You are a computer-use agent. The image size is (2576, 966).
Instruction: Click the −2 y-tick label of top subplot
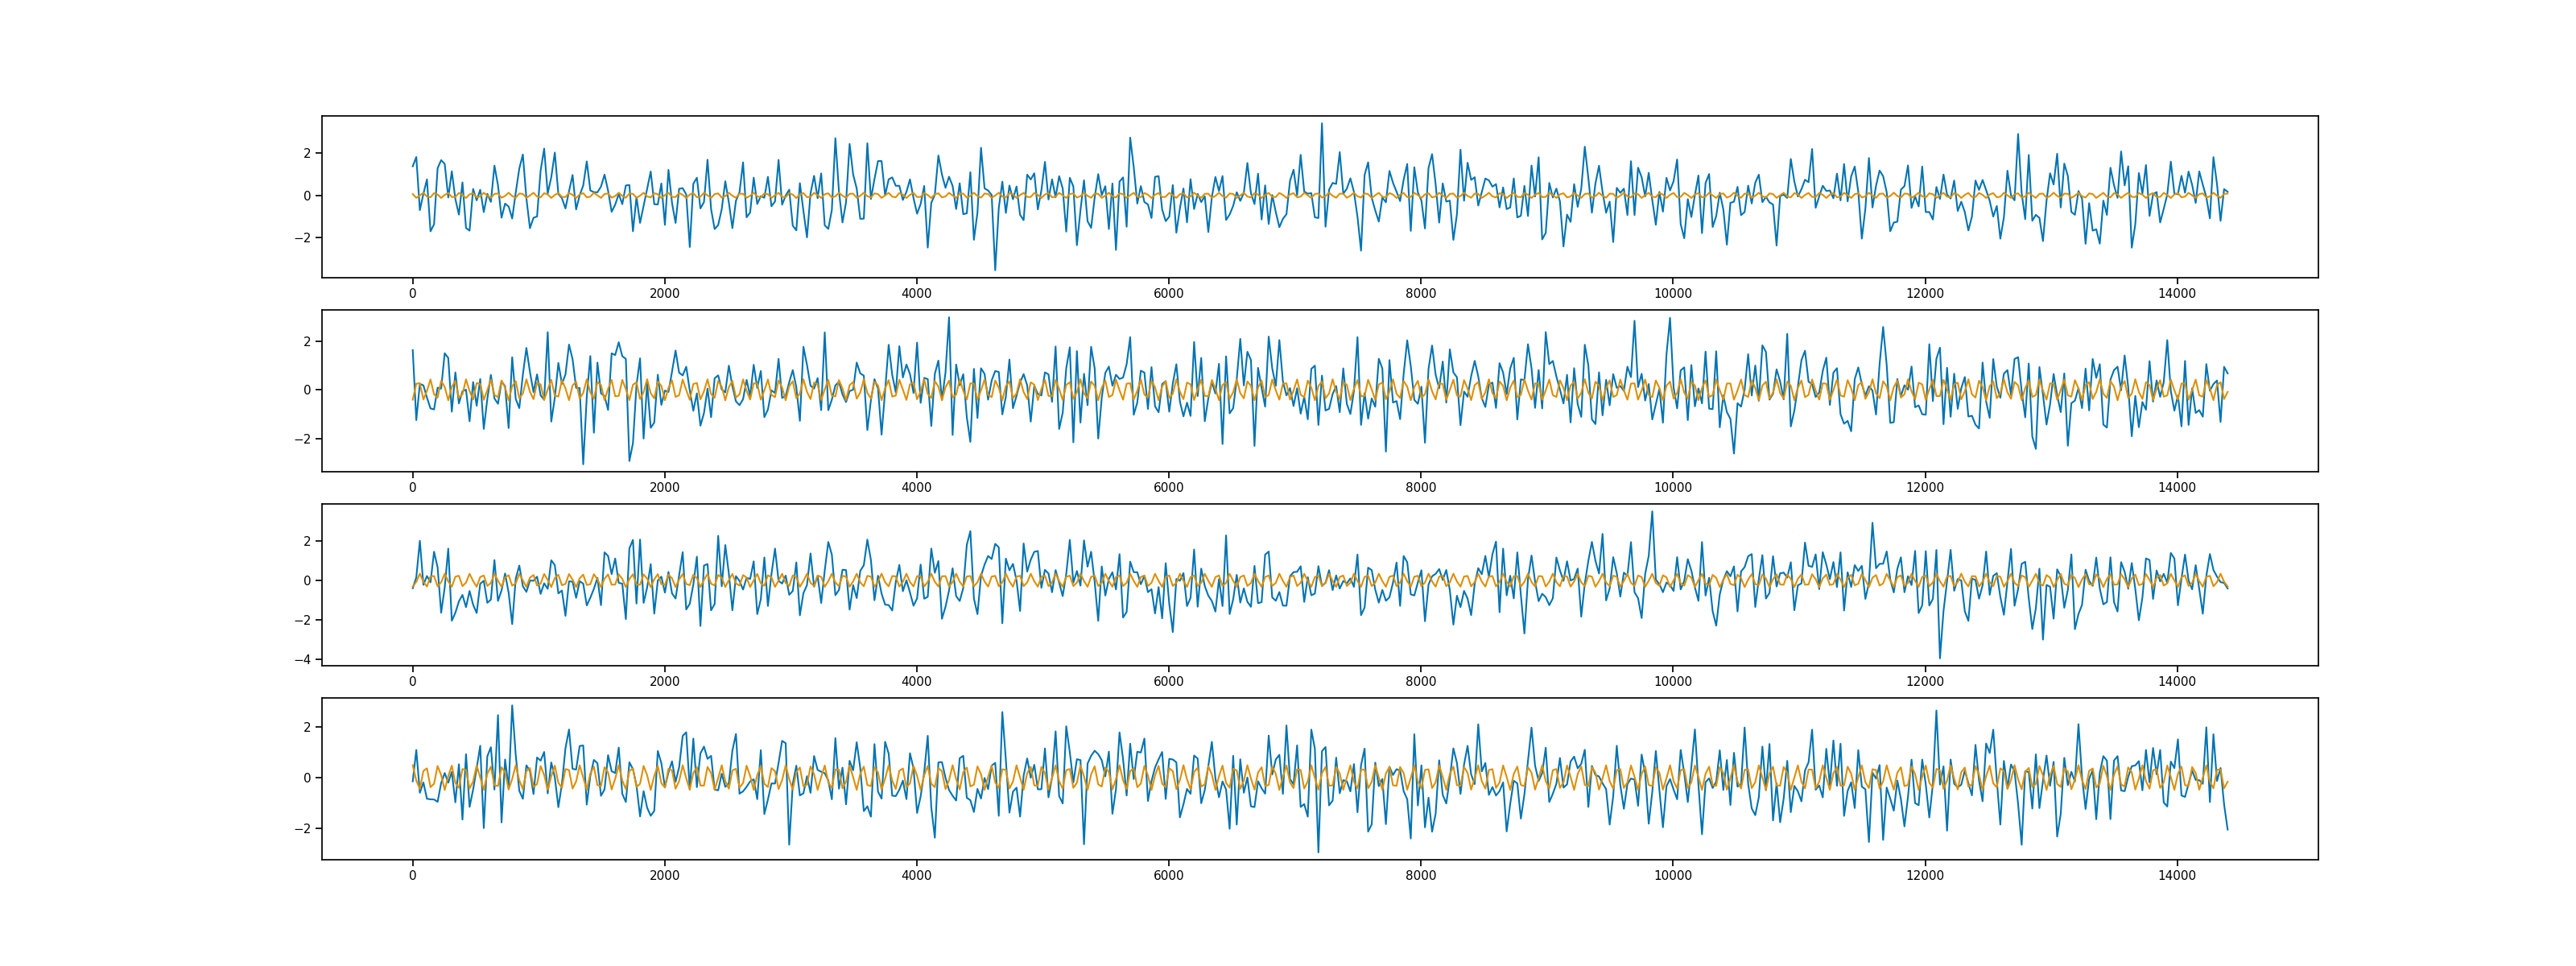(303, 238)
